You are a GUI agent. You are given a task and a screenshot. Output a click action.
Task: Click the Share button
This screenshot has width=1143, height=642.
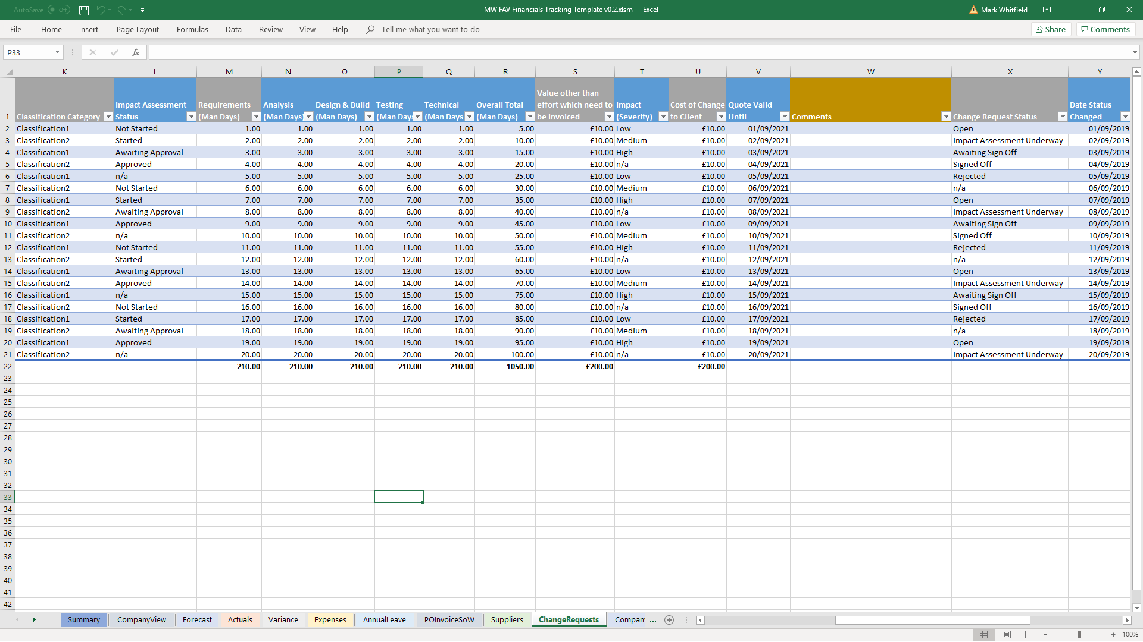pyautogui.click(x=1051, y=29)
